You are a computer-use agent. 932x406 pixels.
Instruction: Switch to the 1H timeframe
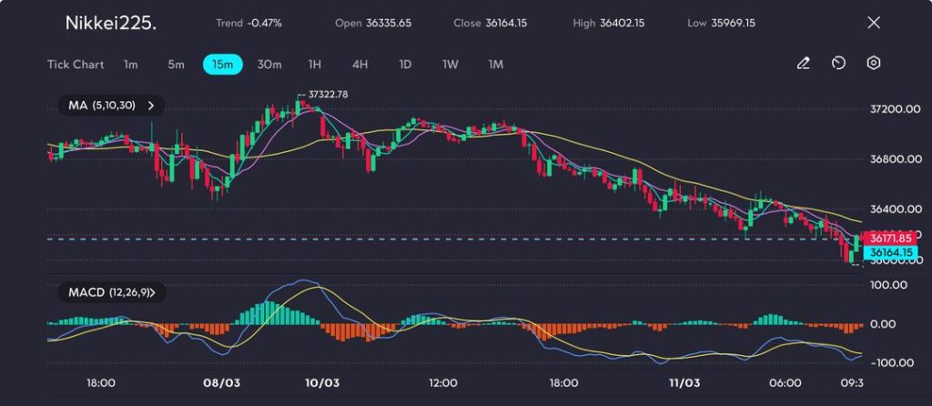click(315, 65)
